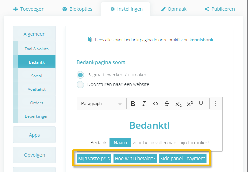Switch to the Opmaak tab

point(174,9)
